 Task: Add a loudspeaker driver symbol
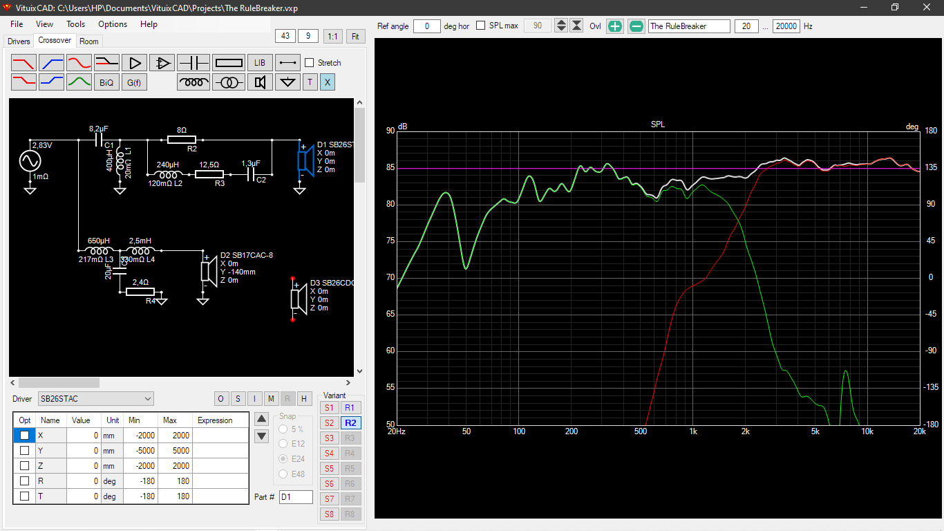click(x=260, y=82)
